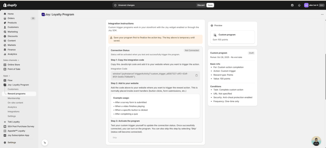Image resolution: width=326 pixels, height=148 pixels.
Task: Click the 'Unsaved changes' label in top bar
Action: point(126,5)
